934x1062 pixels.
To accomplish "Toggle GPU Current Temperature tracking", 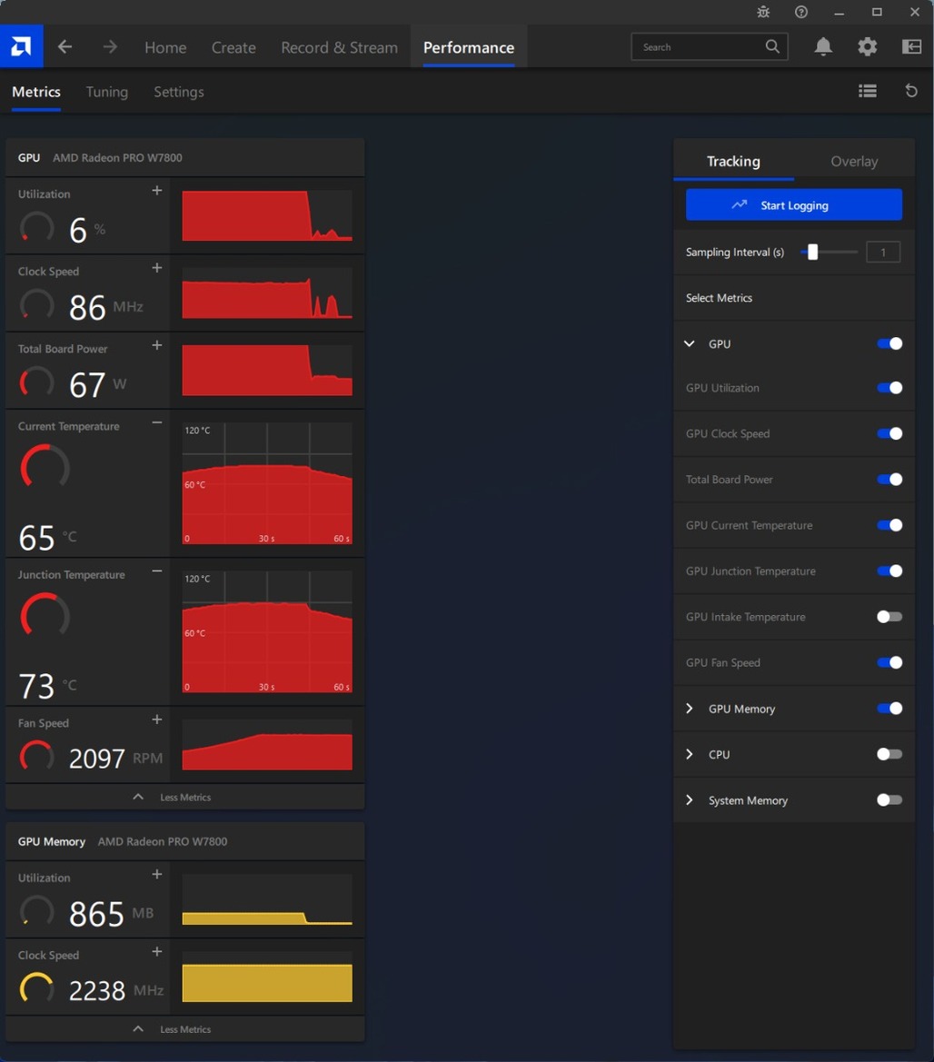I will coord(889,525).
